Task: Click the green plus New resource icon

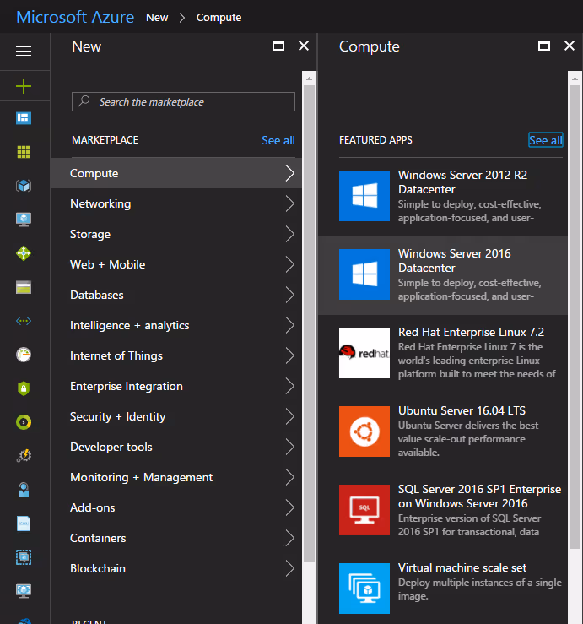Action: pos(24,86)
